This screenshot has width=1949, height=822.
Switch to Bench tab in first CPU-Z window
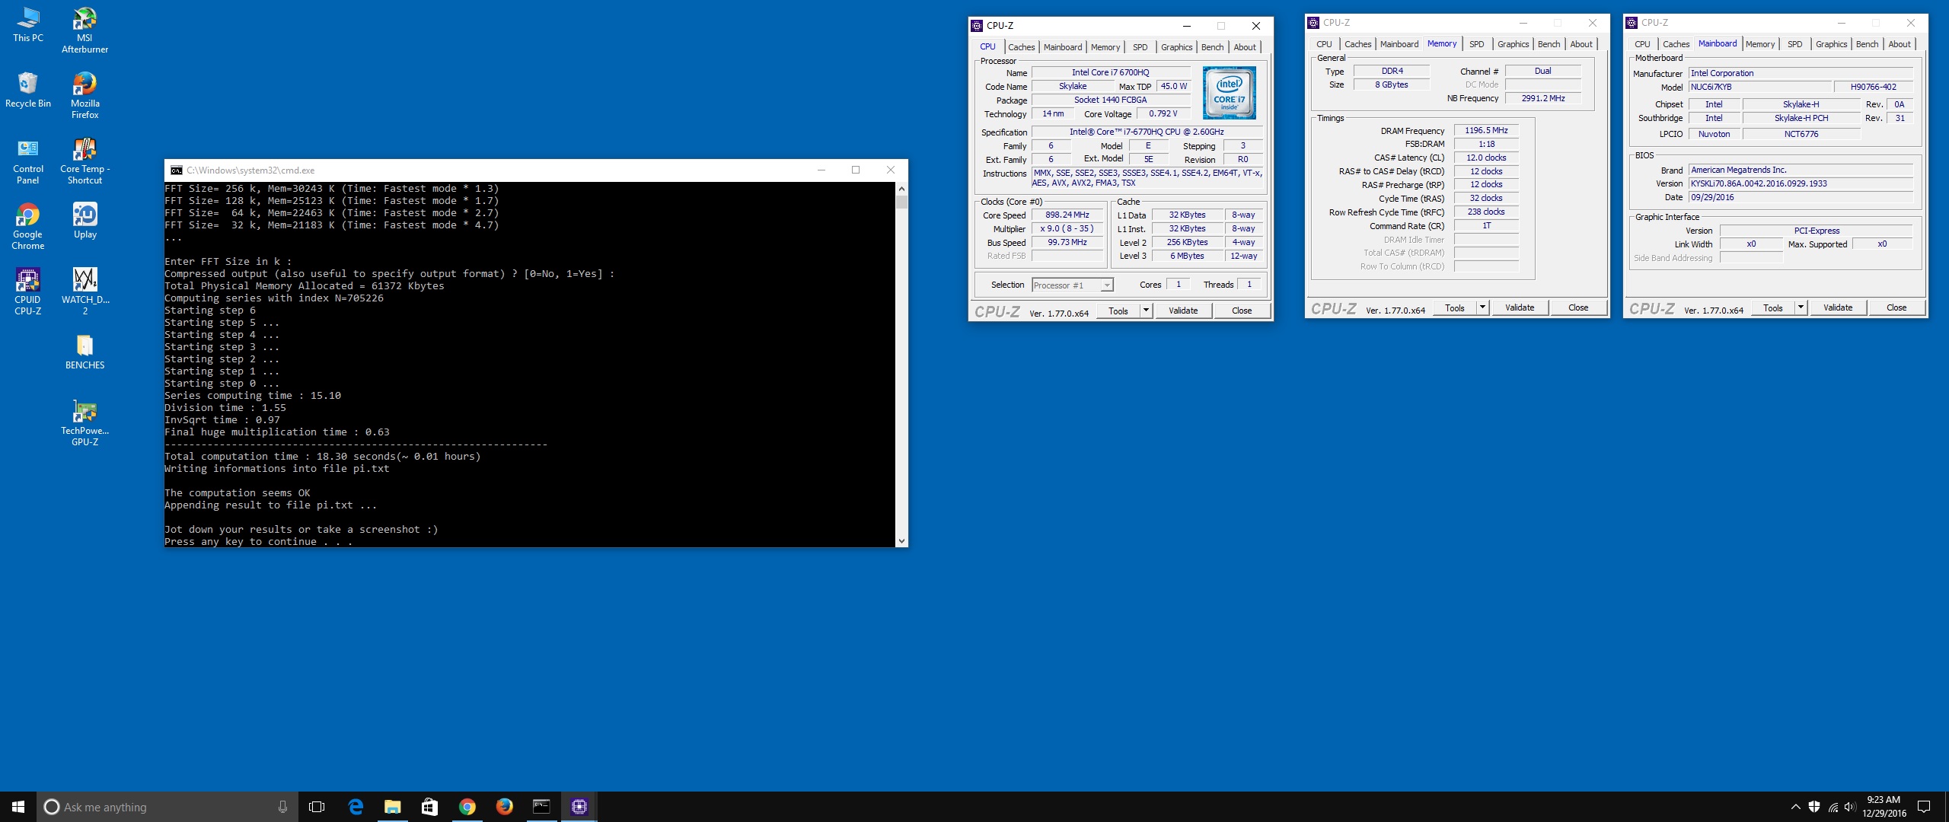click(x=1212, y=47)
